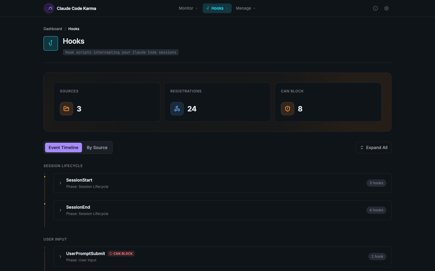Expand the UserPromptSubmit row chevron
The width and height of the screenshot is (435, 271).
pos(60,257)
